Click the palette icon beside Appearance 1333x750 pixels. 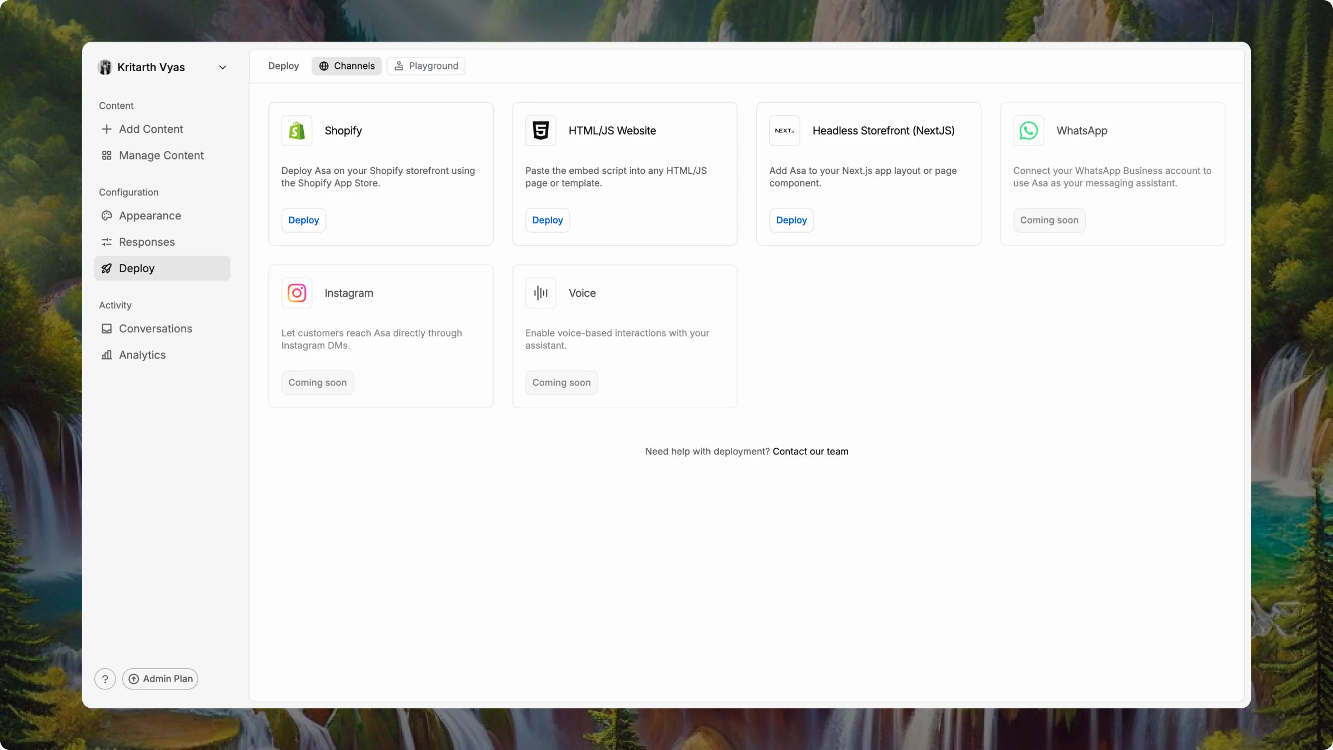coord(107,216)
